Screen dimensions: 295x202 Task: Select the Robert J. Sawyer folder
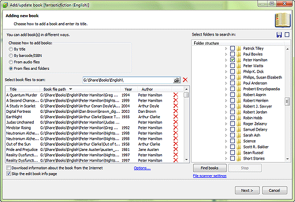tap(257, 106)
